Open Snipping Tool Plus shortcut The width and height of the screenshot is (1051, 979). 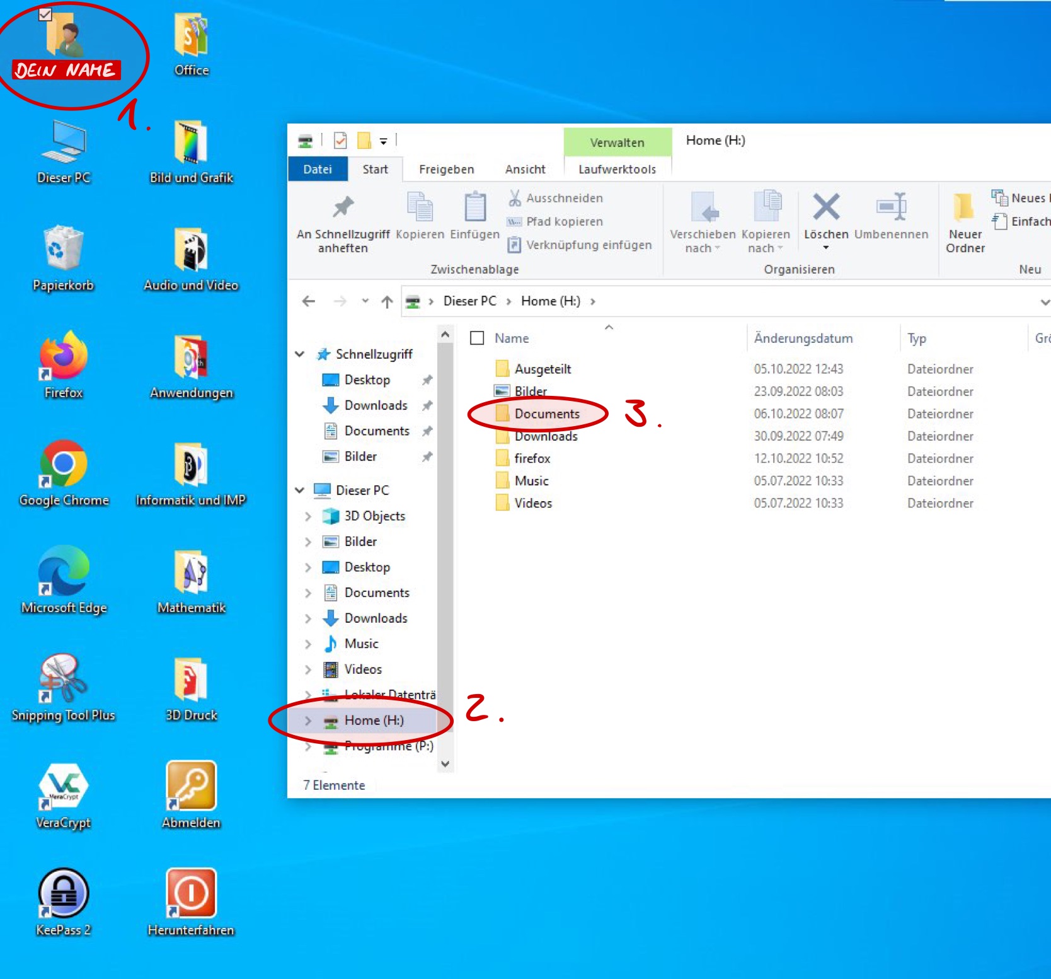[64, 679]
